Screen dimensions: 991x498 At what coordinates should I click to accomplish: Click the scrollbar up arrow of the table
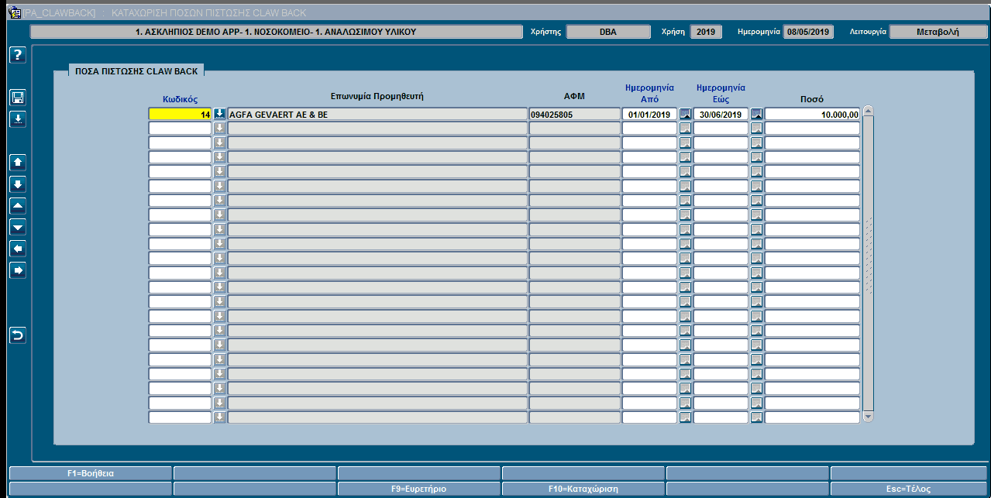868,110
